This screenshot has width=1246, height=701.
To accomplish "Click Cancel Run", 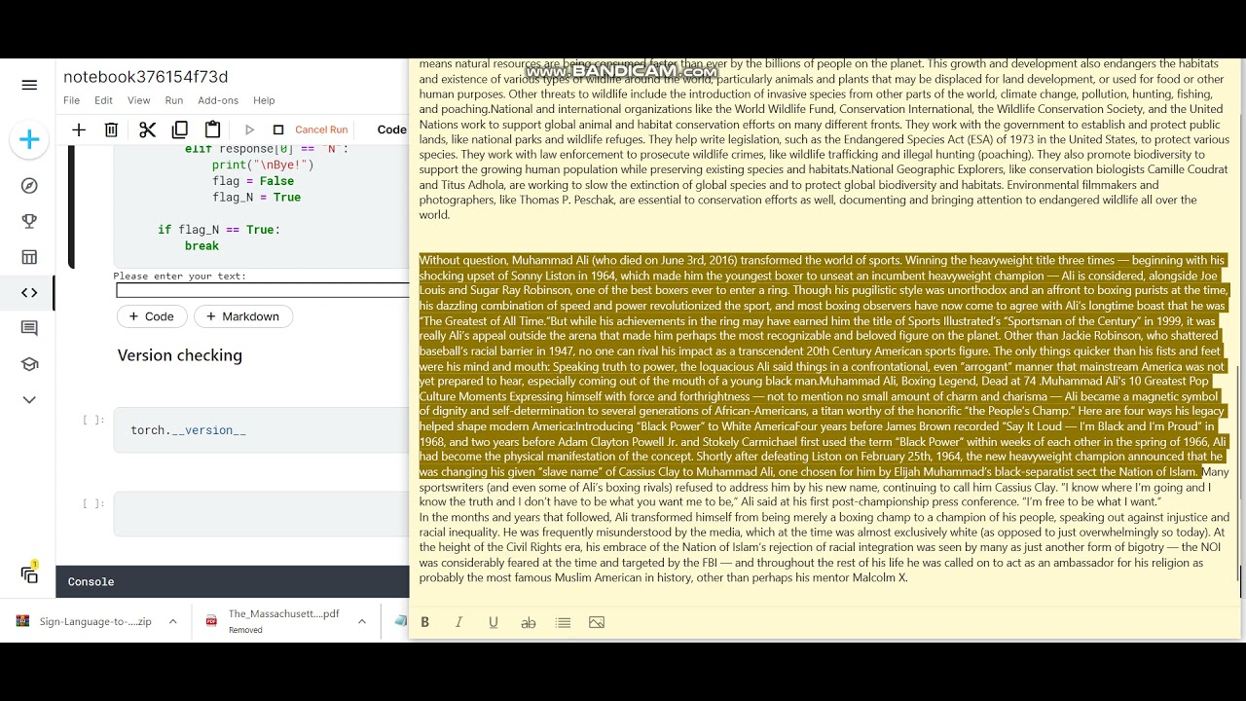I will 321,129.
